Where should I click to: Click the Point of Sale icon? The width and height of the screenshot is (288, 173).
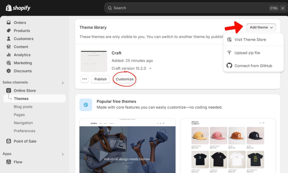click(x=9, y=141)
